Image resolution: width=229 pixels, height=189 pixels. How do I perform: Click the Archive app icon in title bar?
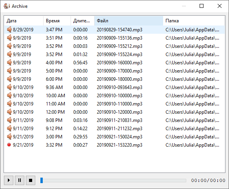7,6
